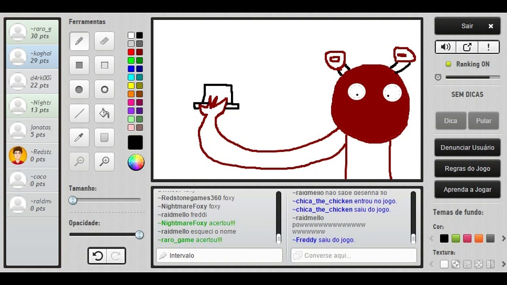Screen dimensions: 507x285
Task: Choose the filled rectangle tool
Action: click(79, 65)
